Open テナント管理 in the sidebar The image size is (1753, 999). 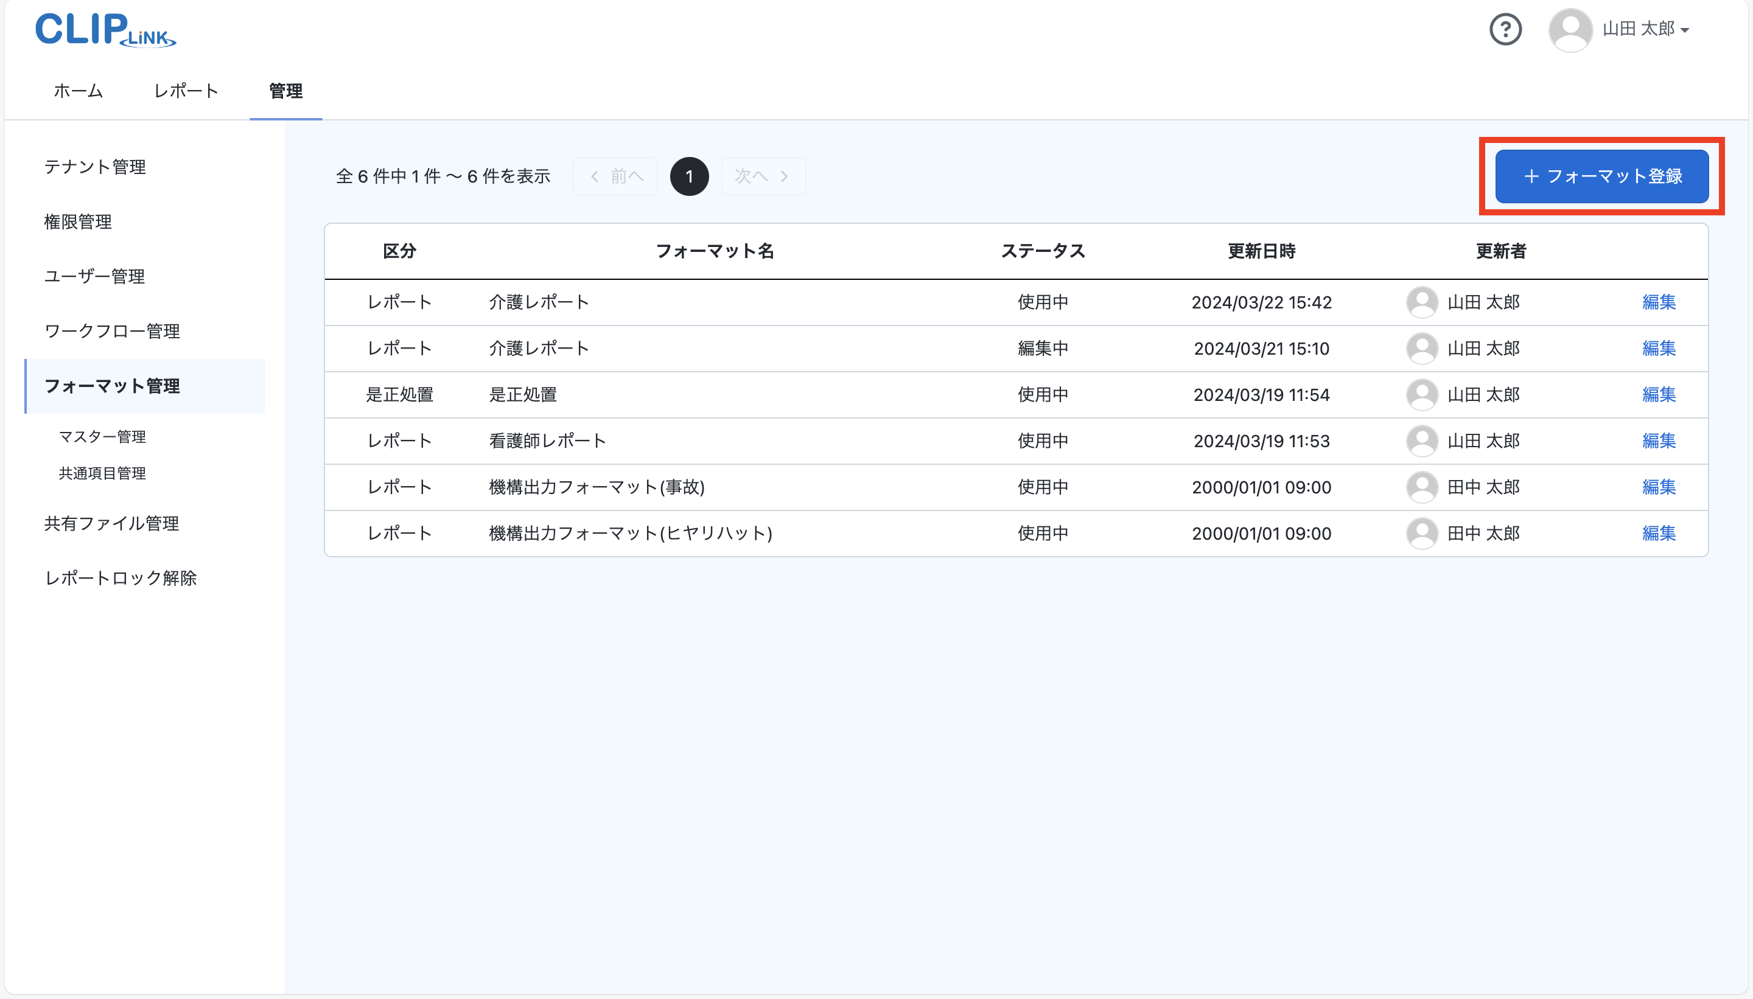pos(95,167)
